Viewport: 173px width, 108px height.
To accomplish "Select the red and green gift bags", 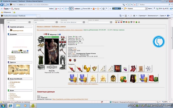I will (x=154, y=78).
